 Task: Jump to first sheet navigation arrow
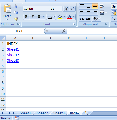[x=2, y=113]
